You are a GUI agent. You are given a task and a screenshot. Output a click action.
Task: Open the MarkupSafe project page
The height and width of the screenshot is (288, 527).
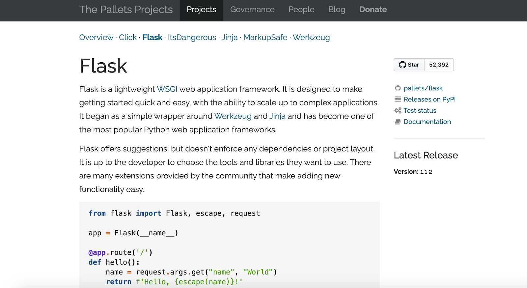click(x=265, y=37)
